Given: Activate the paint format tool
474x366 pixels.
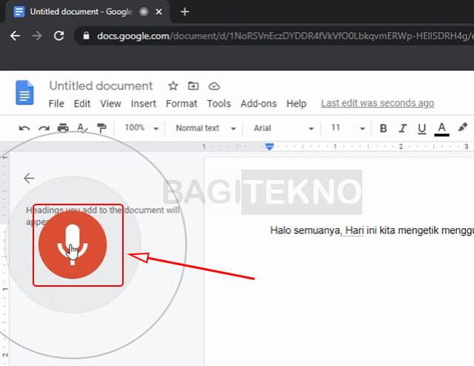Looking at the screenshot, I should (x=101, y=128).
